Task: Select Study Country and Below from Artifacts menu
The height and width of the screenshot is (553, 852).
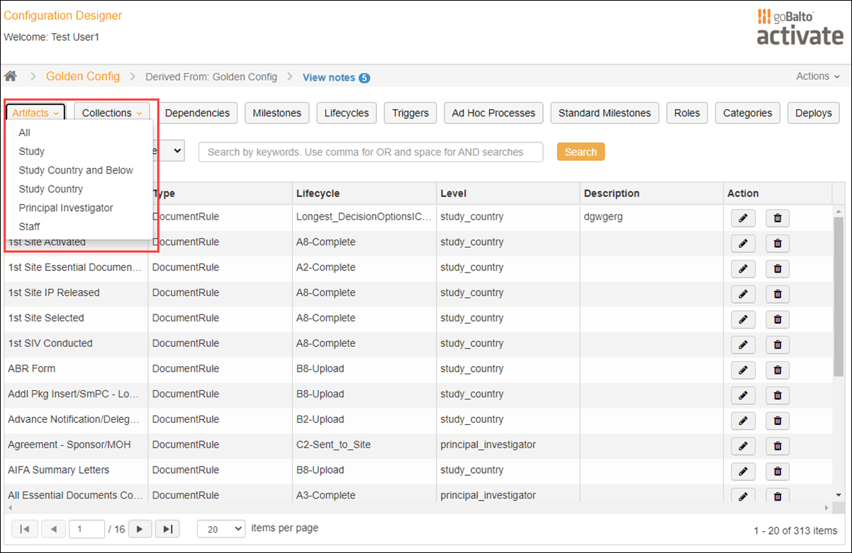Action: coord(76,170)
